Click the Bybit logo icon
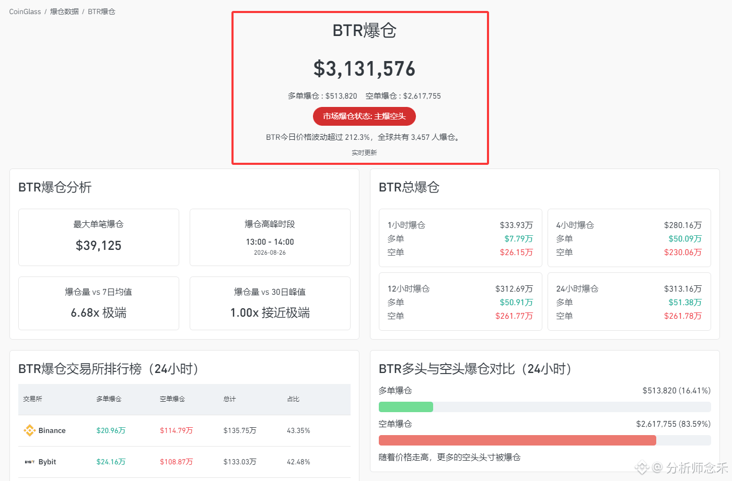732x481 pixels. click(29, 462)
